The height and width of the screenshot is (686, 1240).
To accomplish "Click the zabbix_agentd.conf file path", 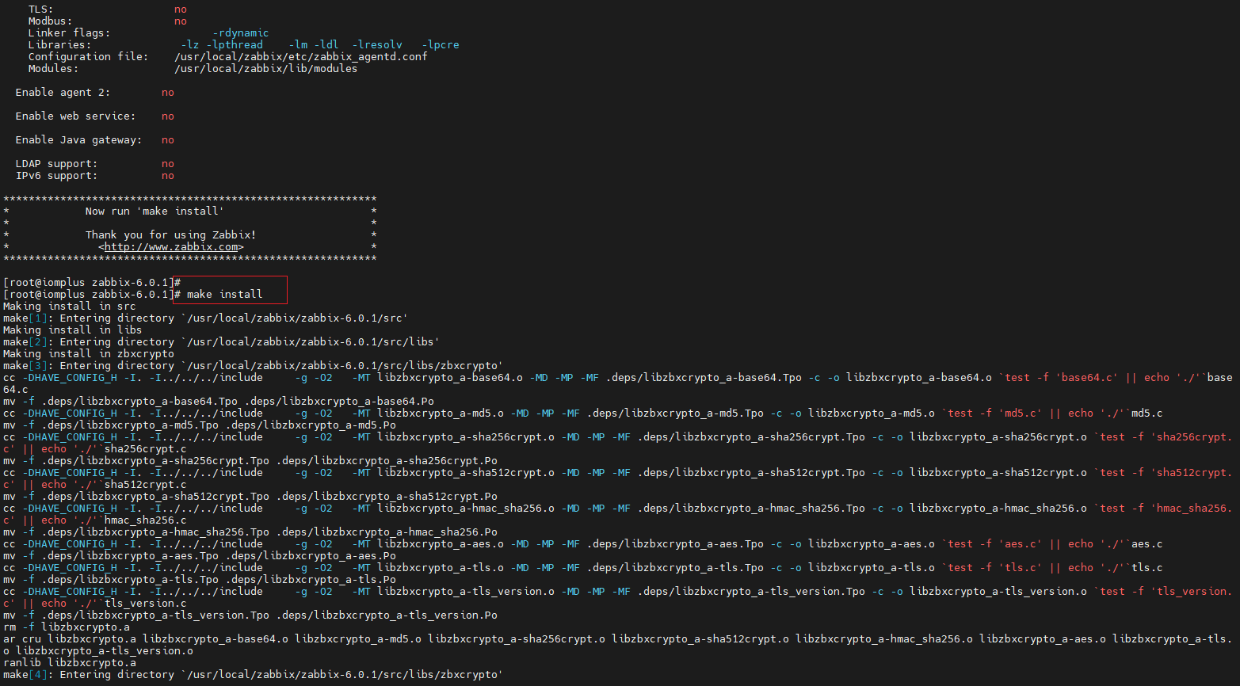I will pos(301,57).
